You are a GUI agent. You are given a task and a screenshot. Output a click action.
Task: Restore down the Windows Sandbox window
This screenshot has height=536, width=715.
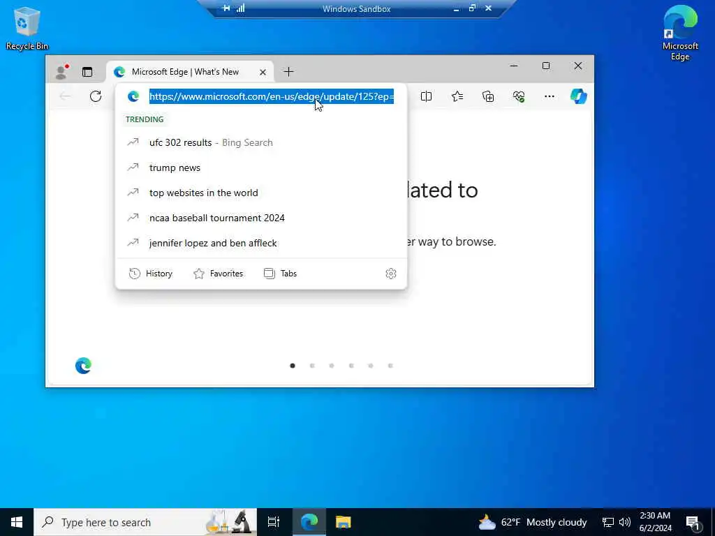click(473, 8)
